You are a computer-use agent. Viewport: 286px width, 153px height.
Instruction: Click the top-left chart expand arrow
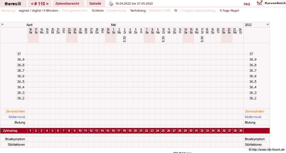pos(2,24)
